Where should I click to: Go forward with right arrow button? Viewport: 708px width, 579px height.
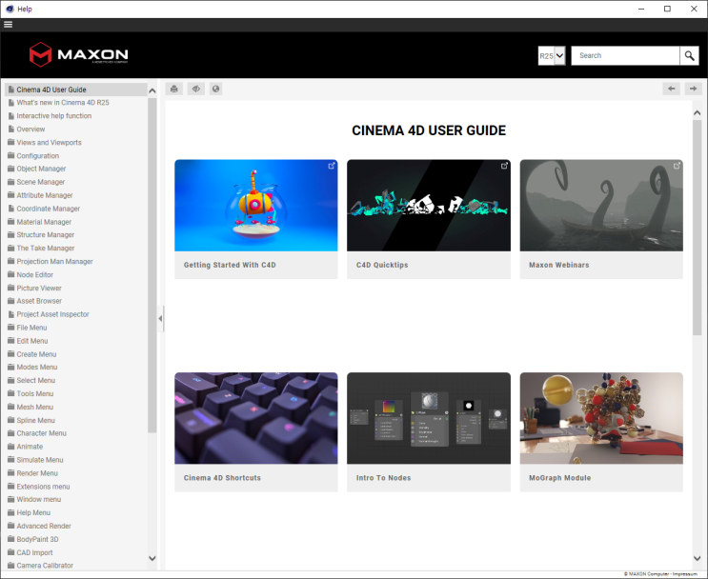click(693, 89)
